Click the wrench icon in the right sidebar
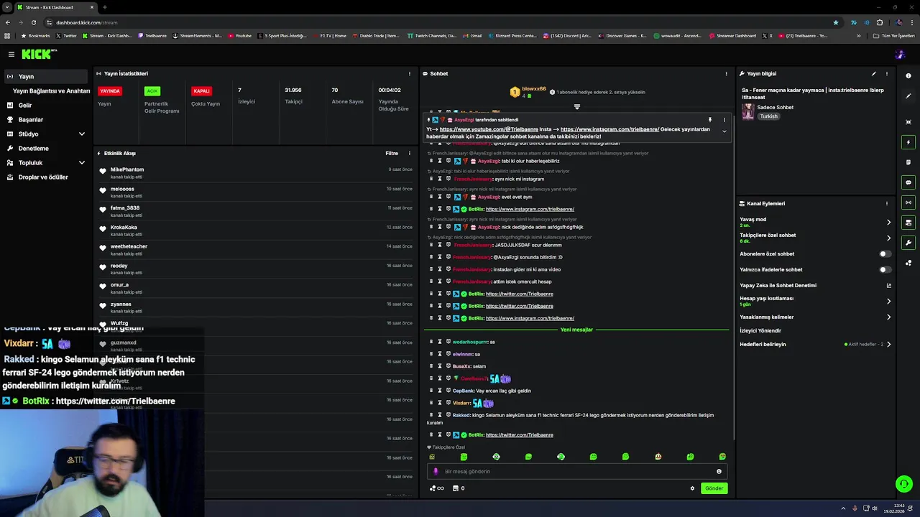This screenshot has width=920, height=517. pyautogui.click(x=908, y=243)
